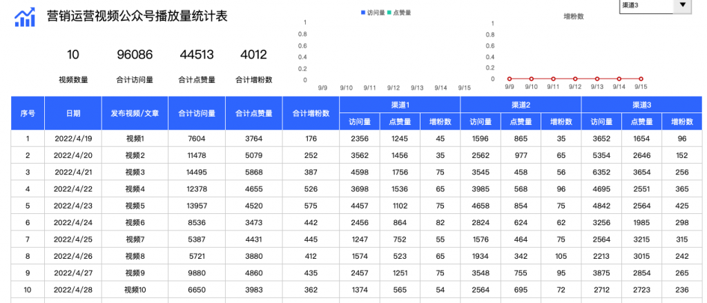This screenshot has width=707, height=303.
Task: Select date cell 2022/4/23
Action: (73, 206)
